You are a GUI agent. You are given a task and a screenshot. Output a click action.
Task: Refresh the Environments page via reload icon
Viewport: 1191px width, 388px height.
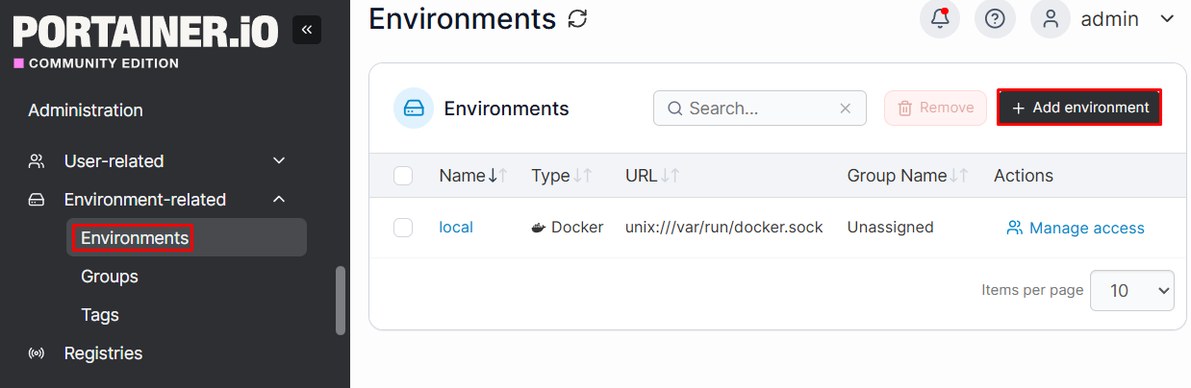(577, 18)
